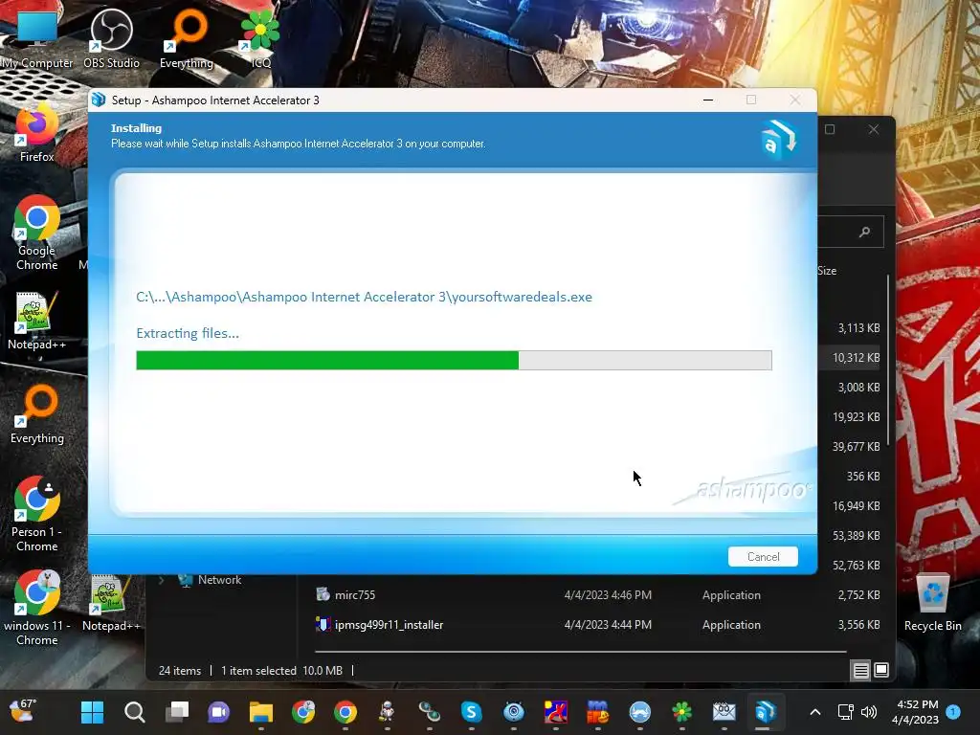The width and height of the screenshot is (980, 735).
Task: Open Google Chrome desktop shortcut
Action: coord(37,233)
